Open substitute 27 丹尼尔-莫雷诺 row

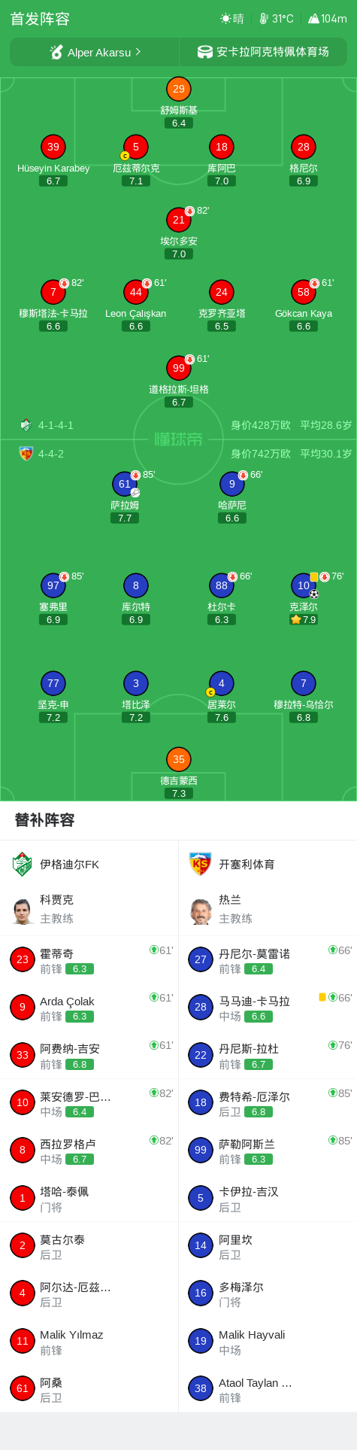(268, 960)
